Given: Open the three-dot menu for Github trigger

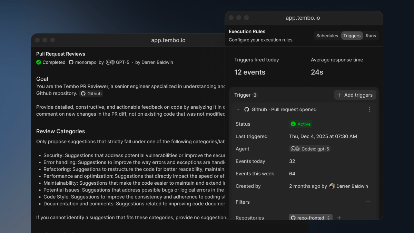Looking at the screenshot, I should pyautogui.click(x=369, y=109).
